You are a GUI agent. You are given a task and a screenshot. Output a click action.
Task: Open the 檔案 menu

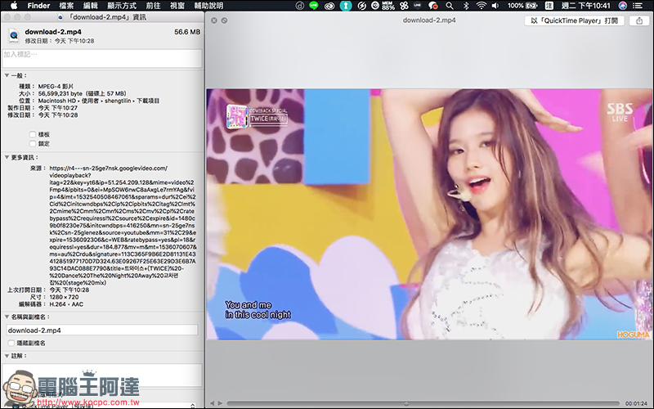tap(67, 6)
